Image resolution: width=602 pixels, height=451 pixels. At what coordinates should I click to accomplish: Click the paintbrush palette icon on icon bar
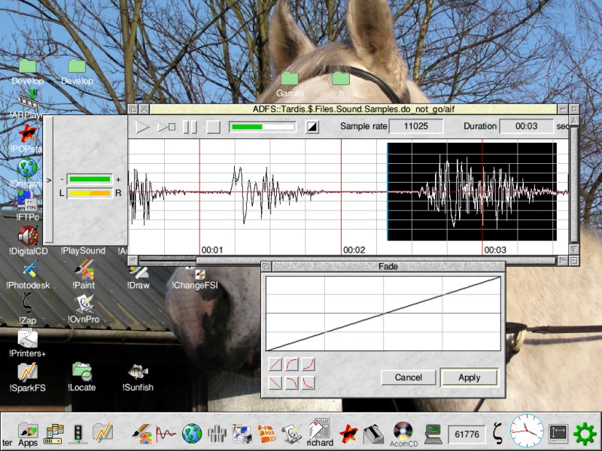pyautogui.click(x=141, y=434)
